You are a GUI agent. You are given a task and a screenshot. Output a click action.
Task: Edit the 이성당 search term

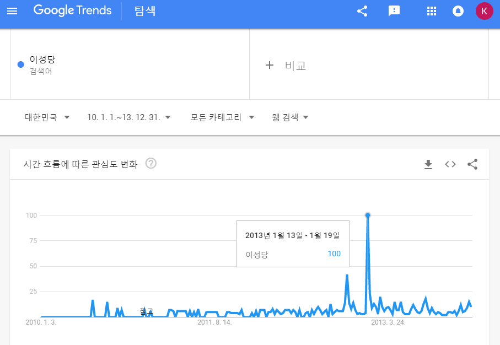42,60
